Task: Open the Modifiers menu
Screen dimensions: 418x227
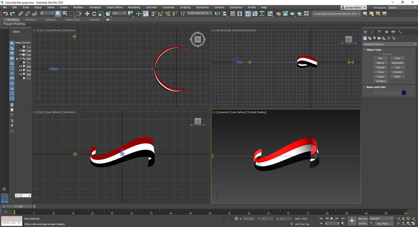Action: pyautogui.click(x=78, y=7)
